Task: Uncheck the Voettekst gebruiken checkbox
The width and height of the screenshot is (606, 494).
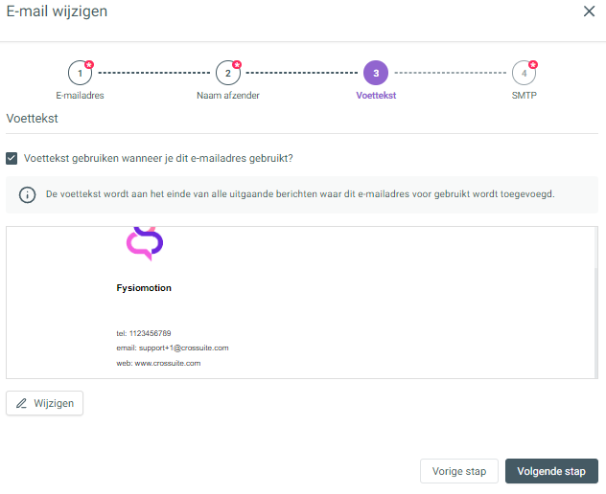Action: click(x=12, y=158)
